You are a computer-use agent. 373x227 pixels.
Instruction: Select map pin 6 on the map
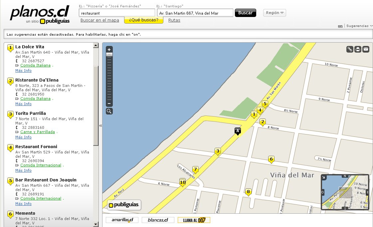point(271,159)
